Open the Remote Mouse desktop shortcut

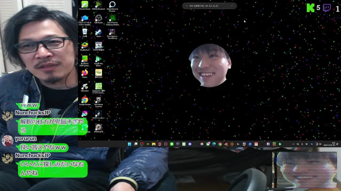[x=85, y=6]
